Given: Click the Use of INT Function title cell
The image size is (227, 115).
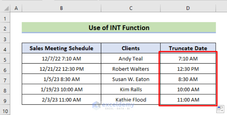Looking at the screenshot, I should pyautogui.click(x=119, y=27).
